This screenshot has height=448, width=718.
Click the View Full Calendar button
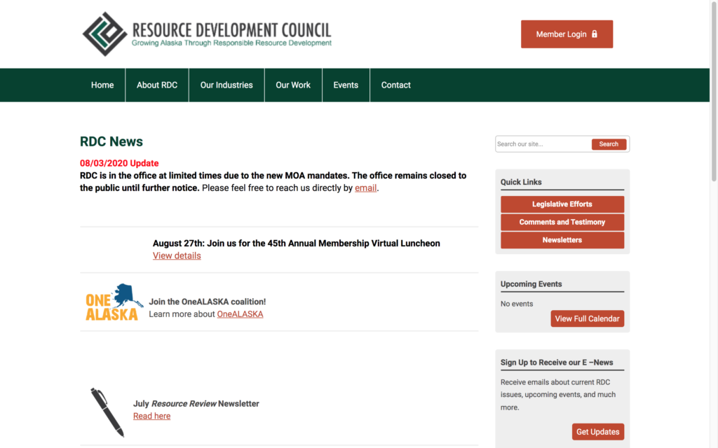tap(587, 318)
